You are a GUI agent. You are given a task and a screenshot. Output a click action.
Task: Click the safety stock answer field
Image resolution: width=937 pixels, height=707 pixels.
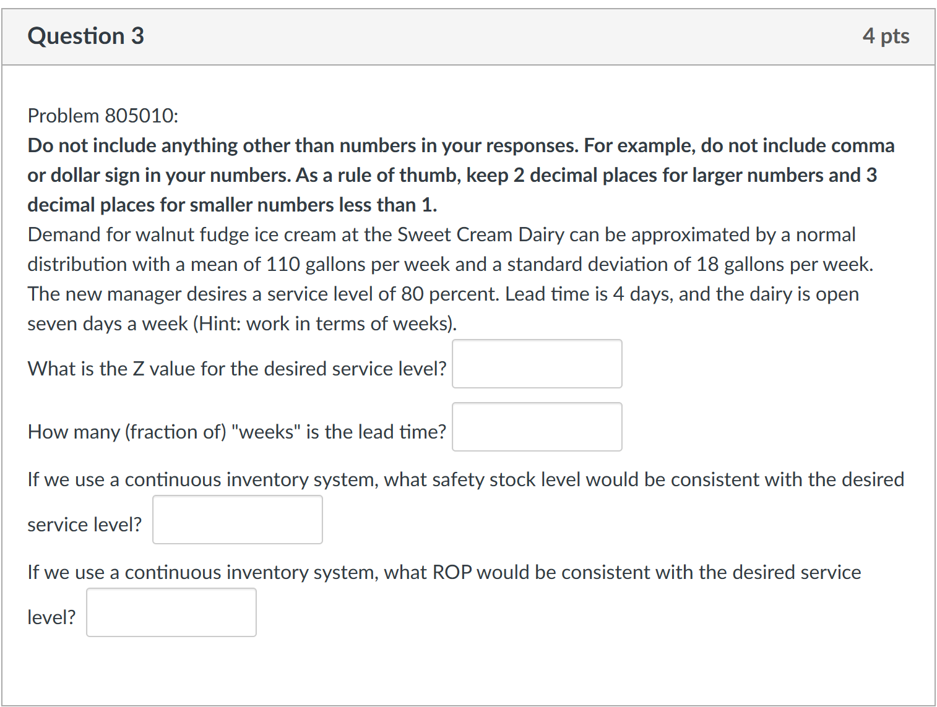(237, 520)
